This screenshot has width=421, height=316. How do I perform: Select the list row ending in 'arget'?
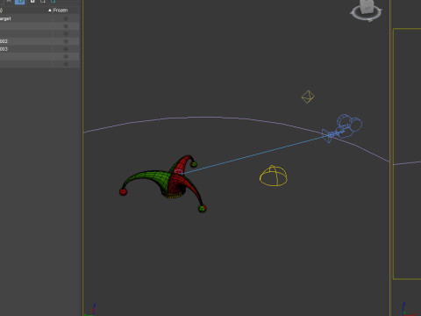39,18
